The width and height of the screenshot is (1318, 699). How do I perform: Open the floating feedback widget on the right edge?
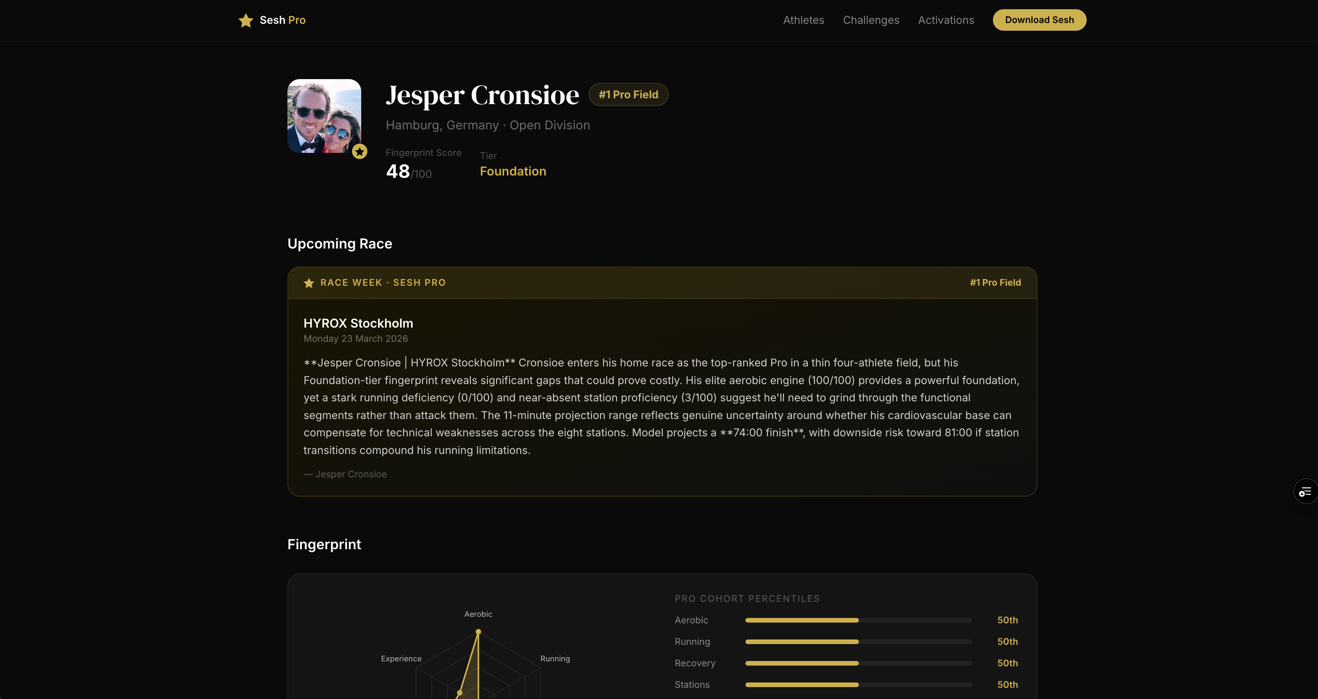(x=1306, y=491)
